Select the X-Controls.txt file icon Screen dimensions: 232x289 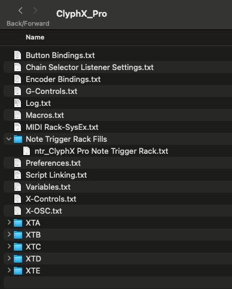pos(17,199)
